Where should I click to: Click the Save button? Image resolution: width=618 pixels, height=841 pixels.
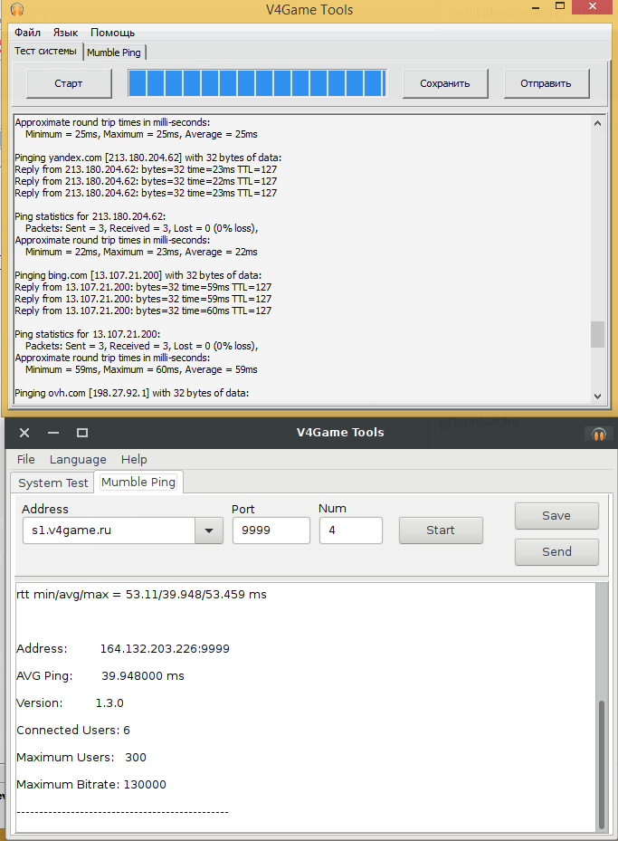pos(556,515)
